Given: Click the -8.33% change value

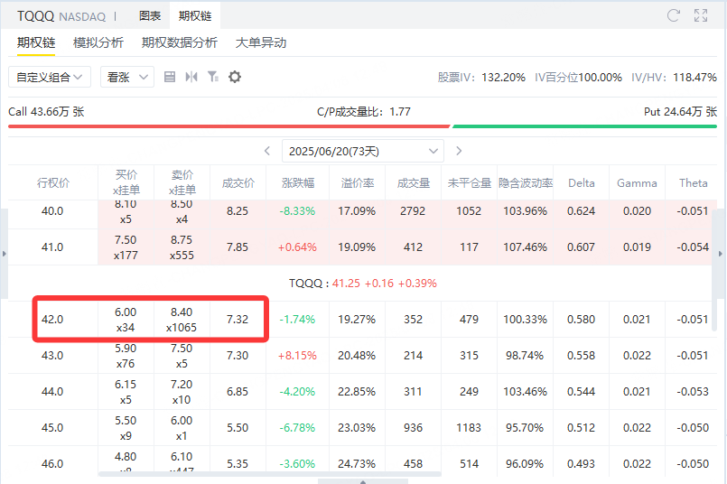Looking at the screenshot, I should (x=297, y=211).
